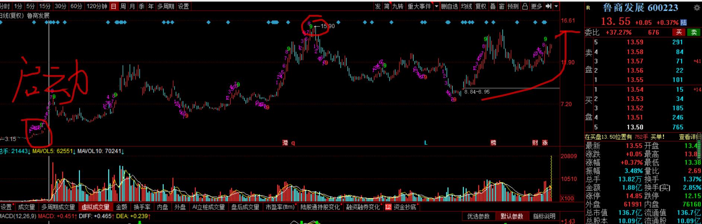Click the red 买 buy button

[679, 32]
